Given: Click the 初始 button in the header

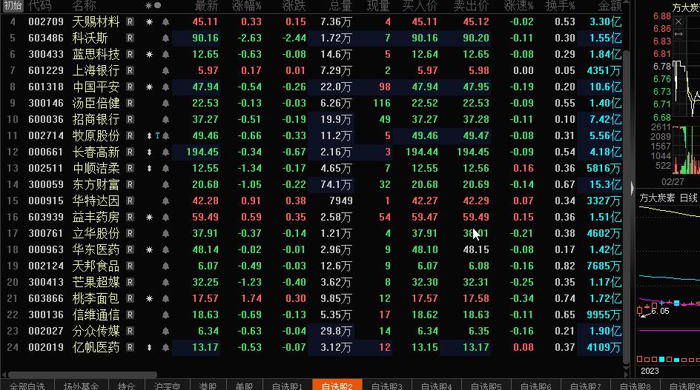Looking at the screenshot, I should coord(13,5).
